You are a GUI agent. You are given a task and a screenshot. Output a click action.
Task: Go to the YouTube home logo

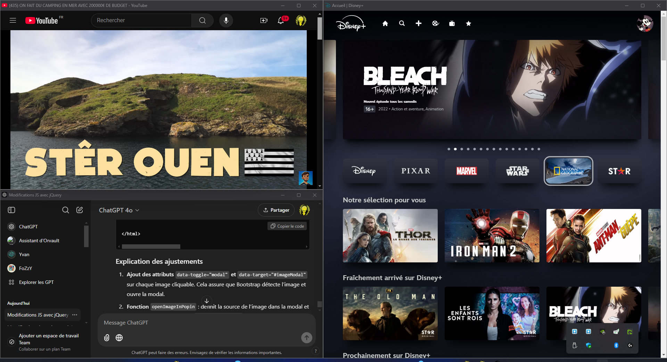click(42, 21)
